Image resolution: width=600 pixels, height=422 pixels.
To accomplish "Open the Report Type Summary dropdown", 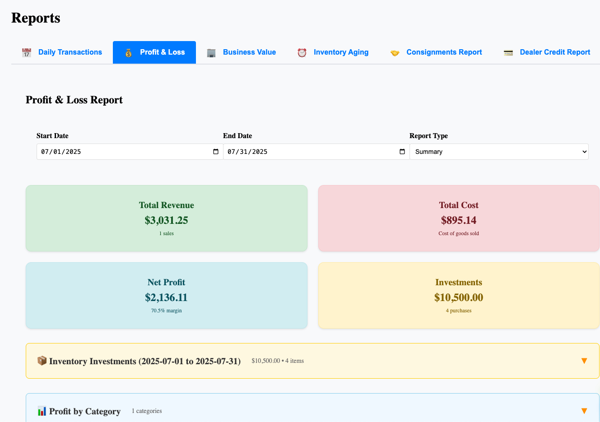I will (499, 152).
